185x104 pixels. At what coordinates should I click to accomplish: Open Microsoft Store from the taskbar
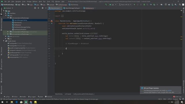click(x=21, y=102)
